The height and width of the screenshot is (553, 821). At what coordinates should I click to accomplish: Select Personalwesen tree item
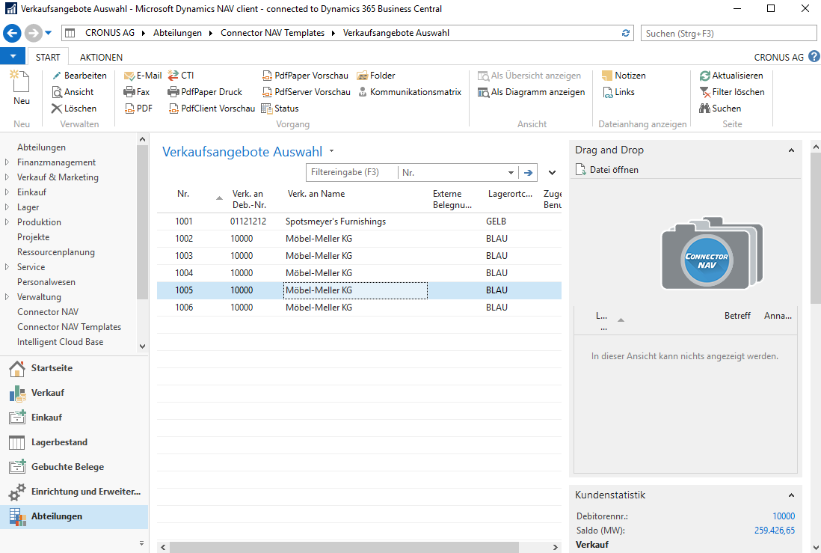pyautogui.click(x=46, y=282)
